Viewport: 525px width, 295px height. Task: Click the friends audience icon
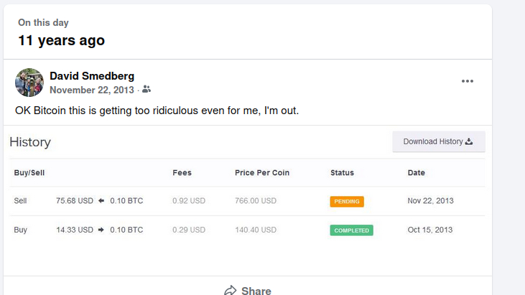pyautogui.click(x=147, y=90)
